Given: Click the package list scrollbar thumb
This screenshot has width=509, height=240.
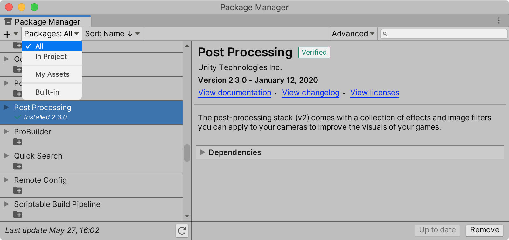Looking at the screenshot, I should [x=187, y=153].
